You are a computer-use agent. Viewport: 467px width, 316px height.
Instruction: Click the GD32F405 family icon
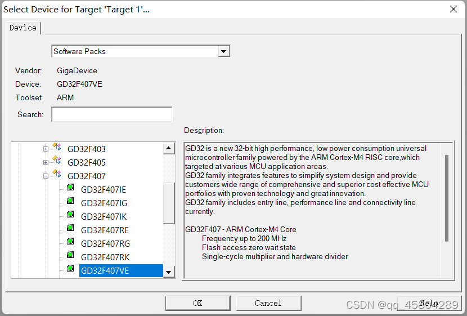57,160
